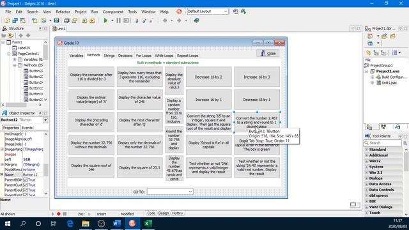The width and height of the screenshot is (409, 230).
Task: Toggle the ParentBiDiMode True checkbox
Action: 26,180
